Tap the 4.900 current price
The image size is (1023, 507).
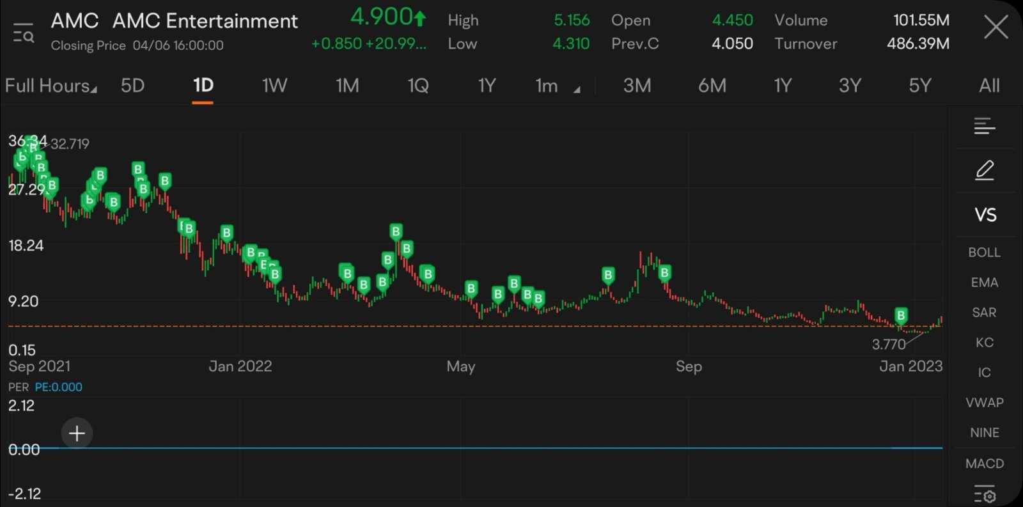(388, 17)
